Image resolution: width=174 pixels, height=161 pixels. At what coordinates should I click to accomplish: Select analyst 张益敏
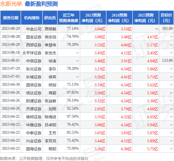click(x=50, y=101)
